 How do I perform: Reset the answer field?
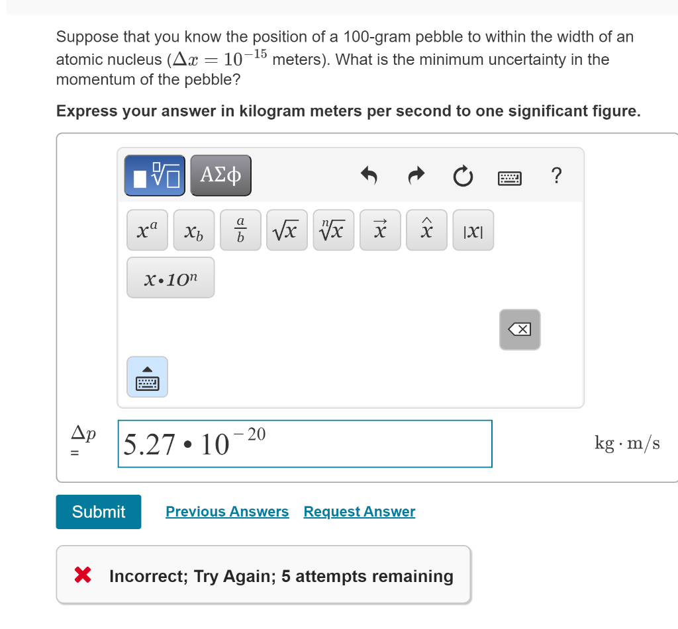463,176
